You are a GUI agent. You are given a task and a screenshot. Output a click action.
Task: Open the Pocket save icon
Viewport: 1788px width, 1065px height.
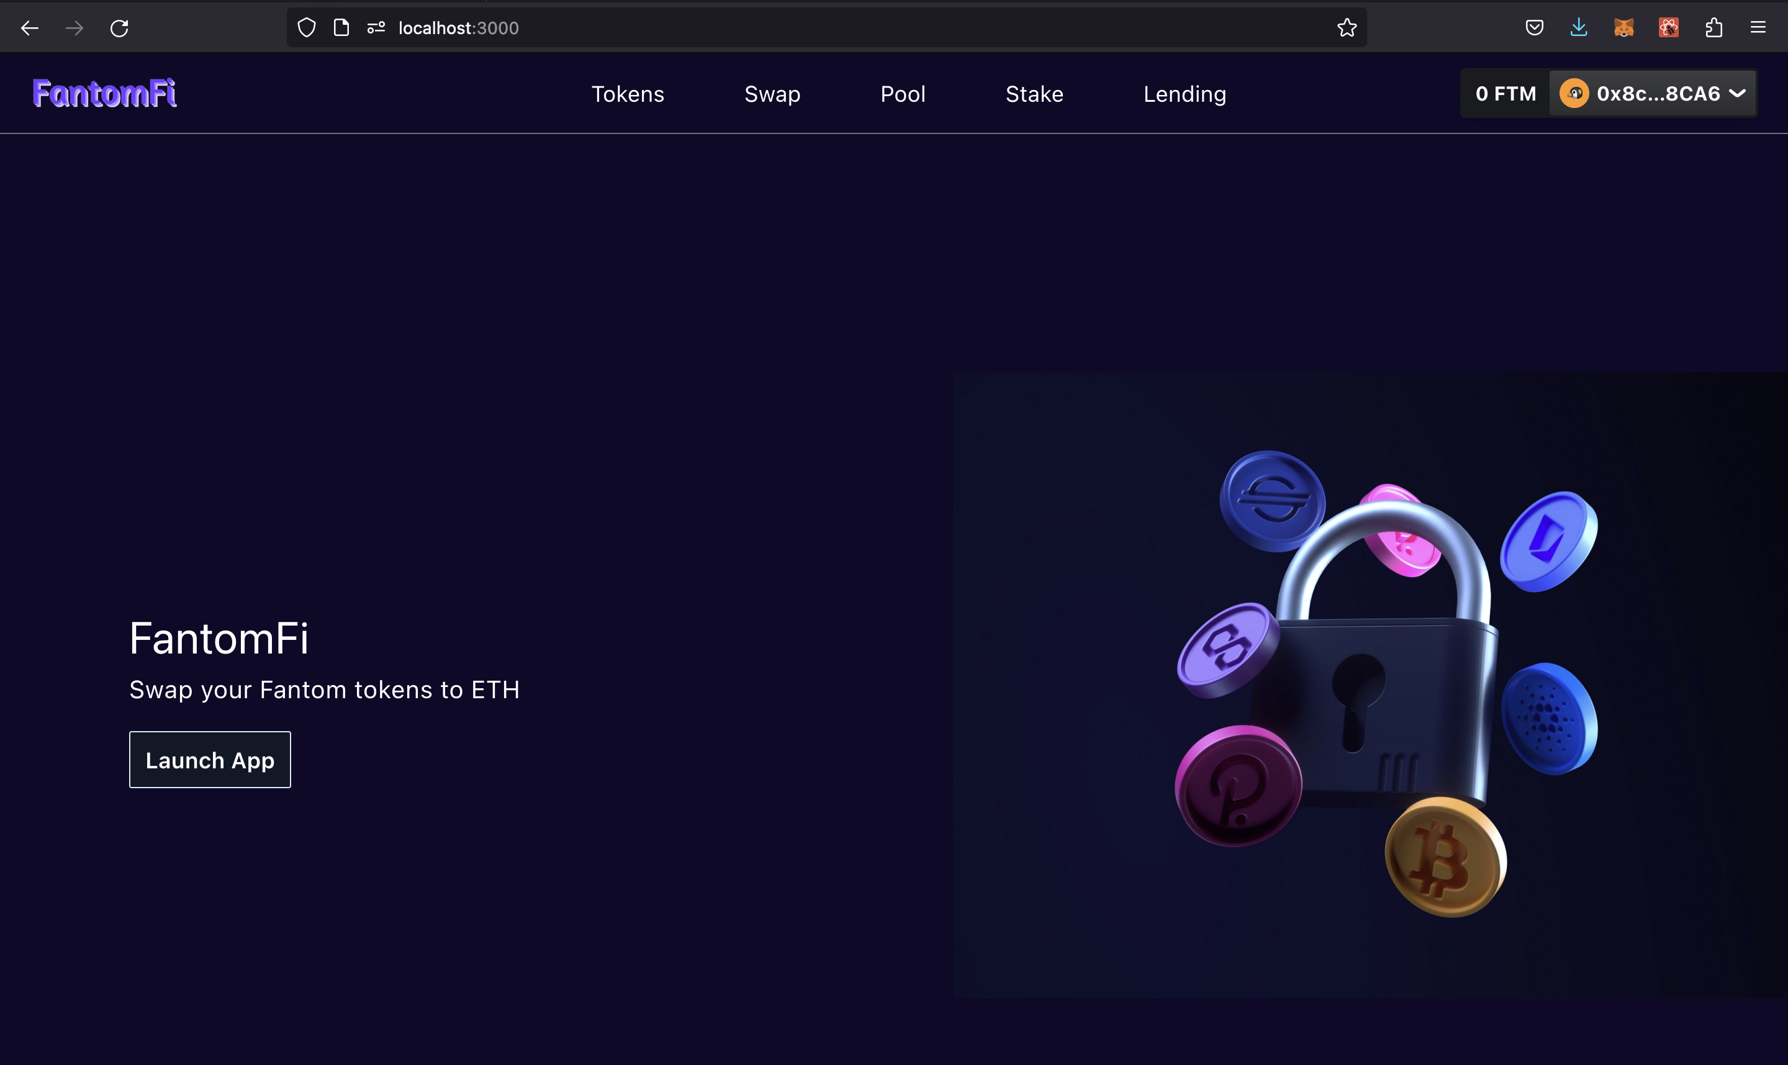pyautogui.click(x=1534, y=28)
